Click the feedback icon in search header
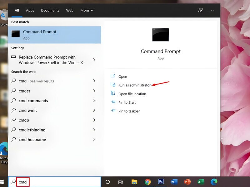This screenshot has width=250, height=187. pyautogui.click(x=200, y=10)
